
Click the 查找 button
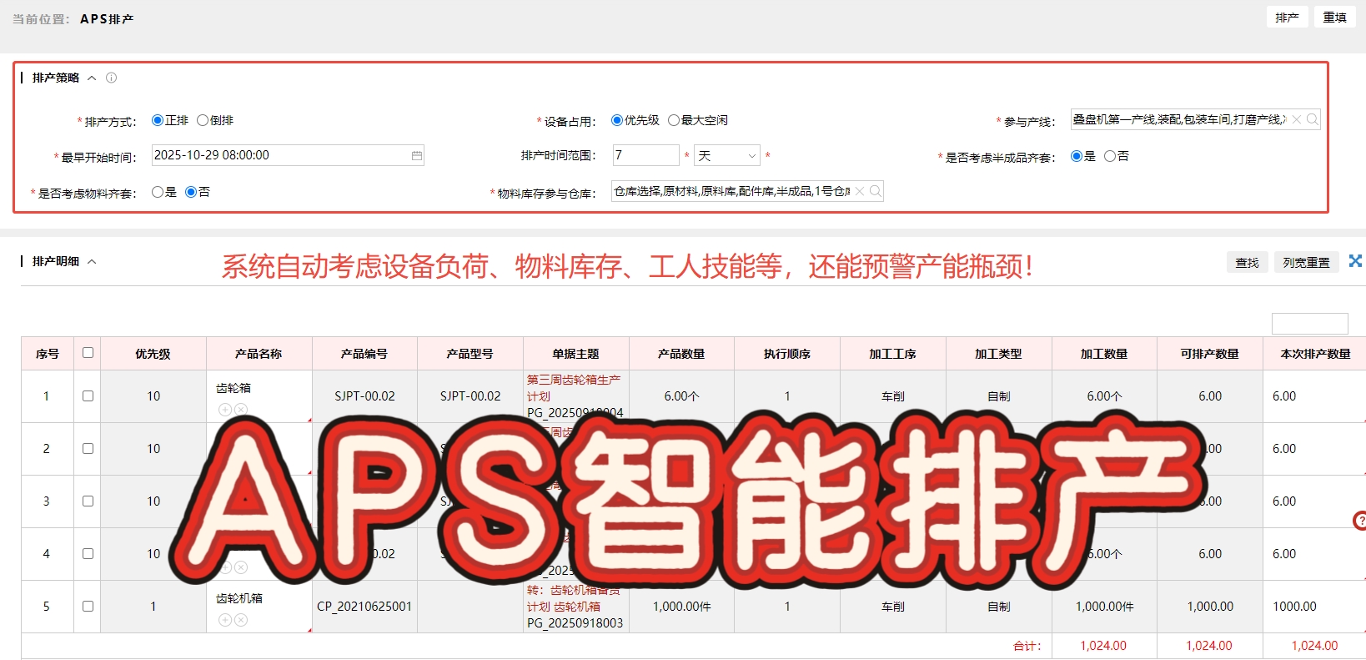1248,262
